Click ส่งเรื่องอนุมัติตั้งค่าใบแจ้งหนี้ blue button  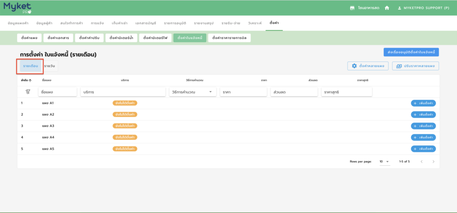[x=411, y=52]
